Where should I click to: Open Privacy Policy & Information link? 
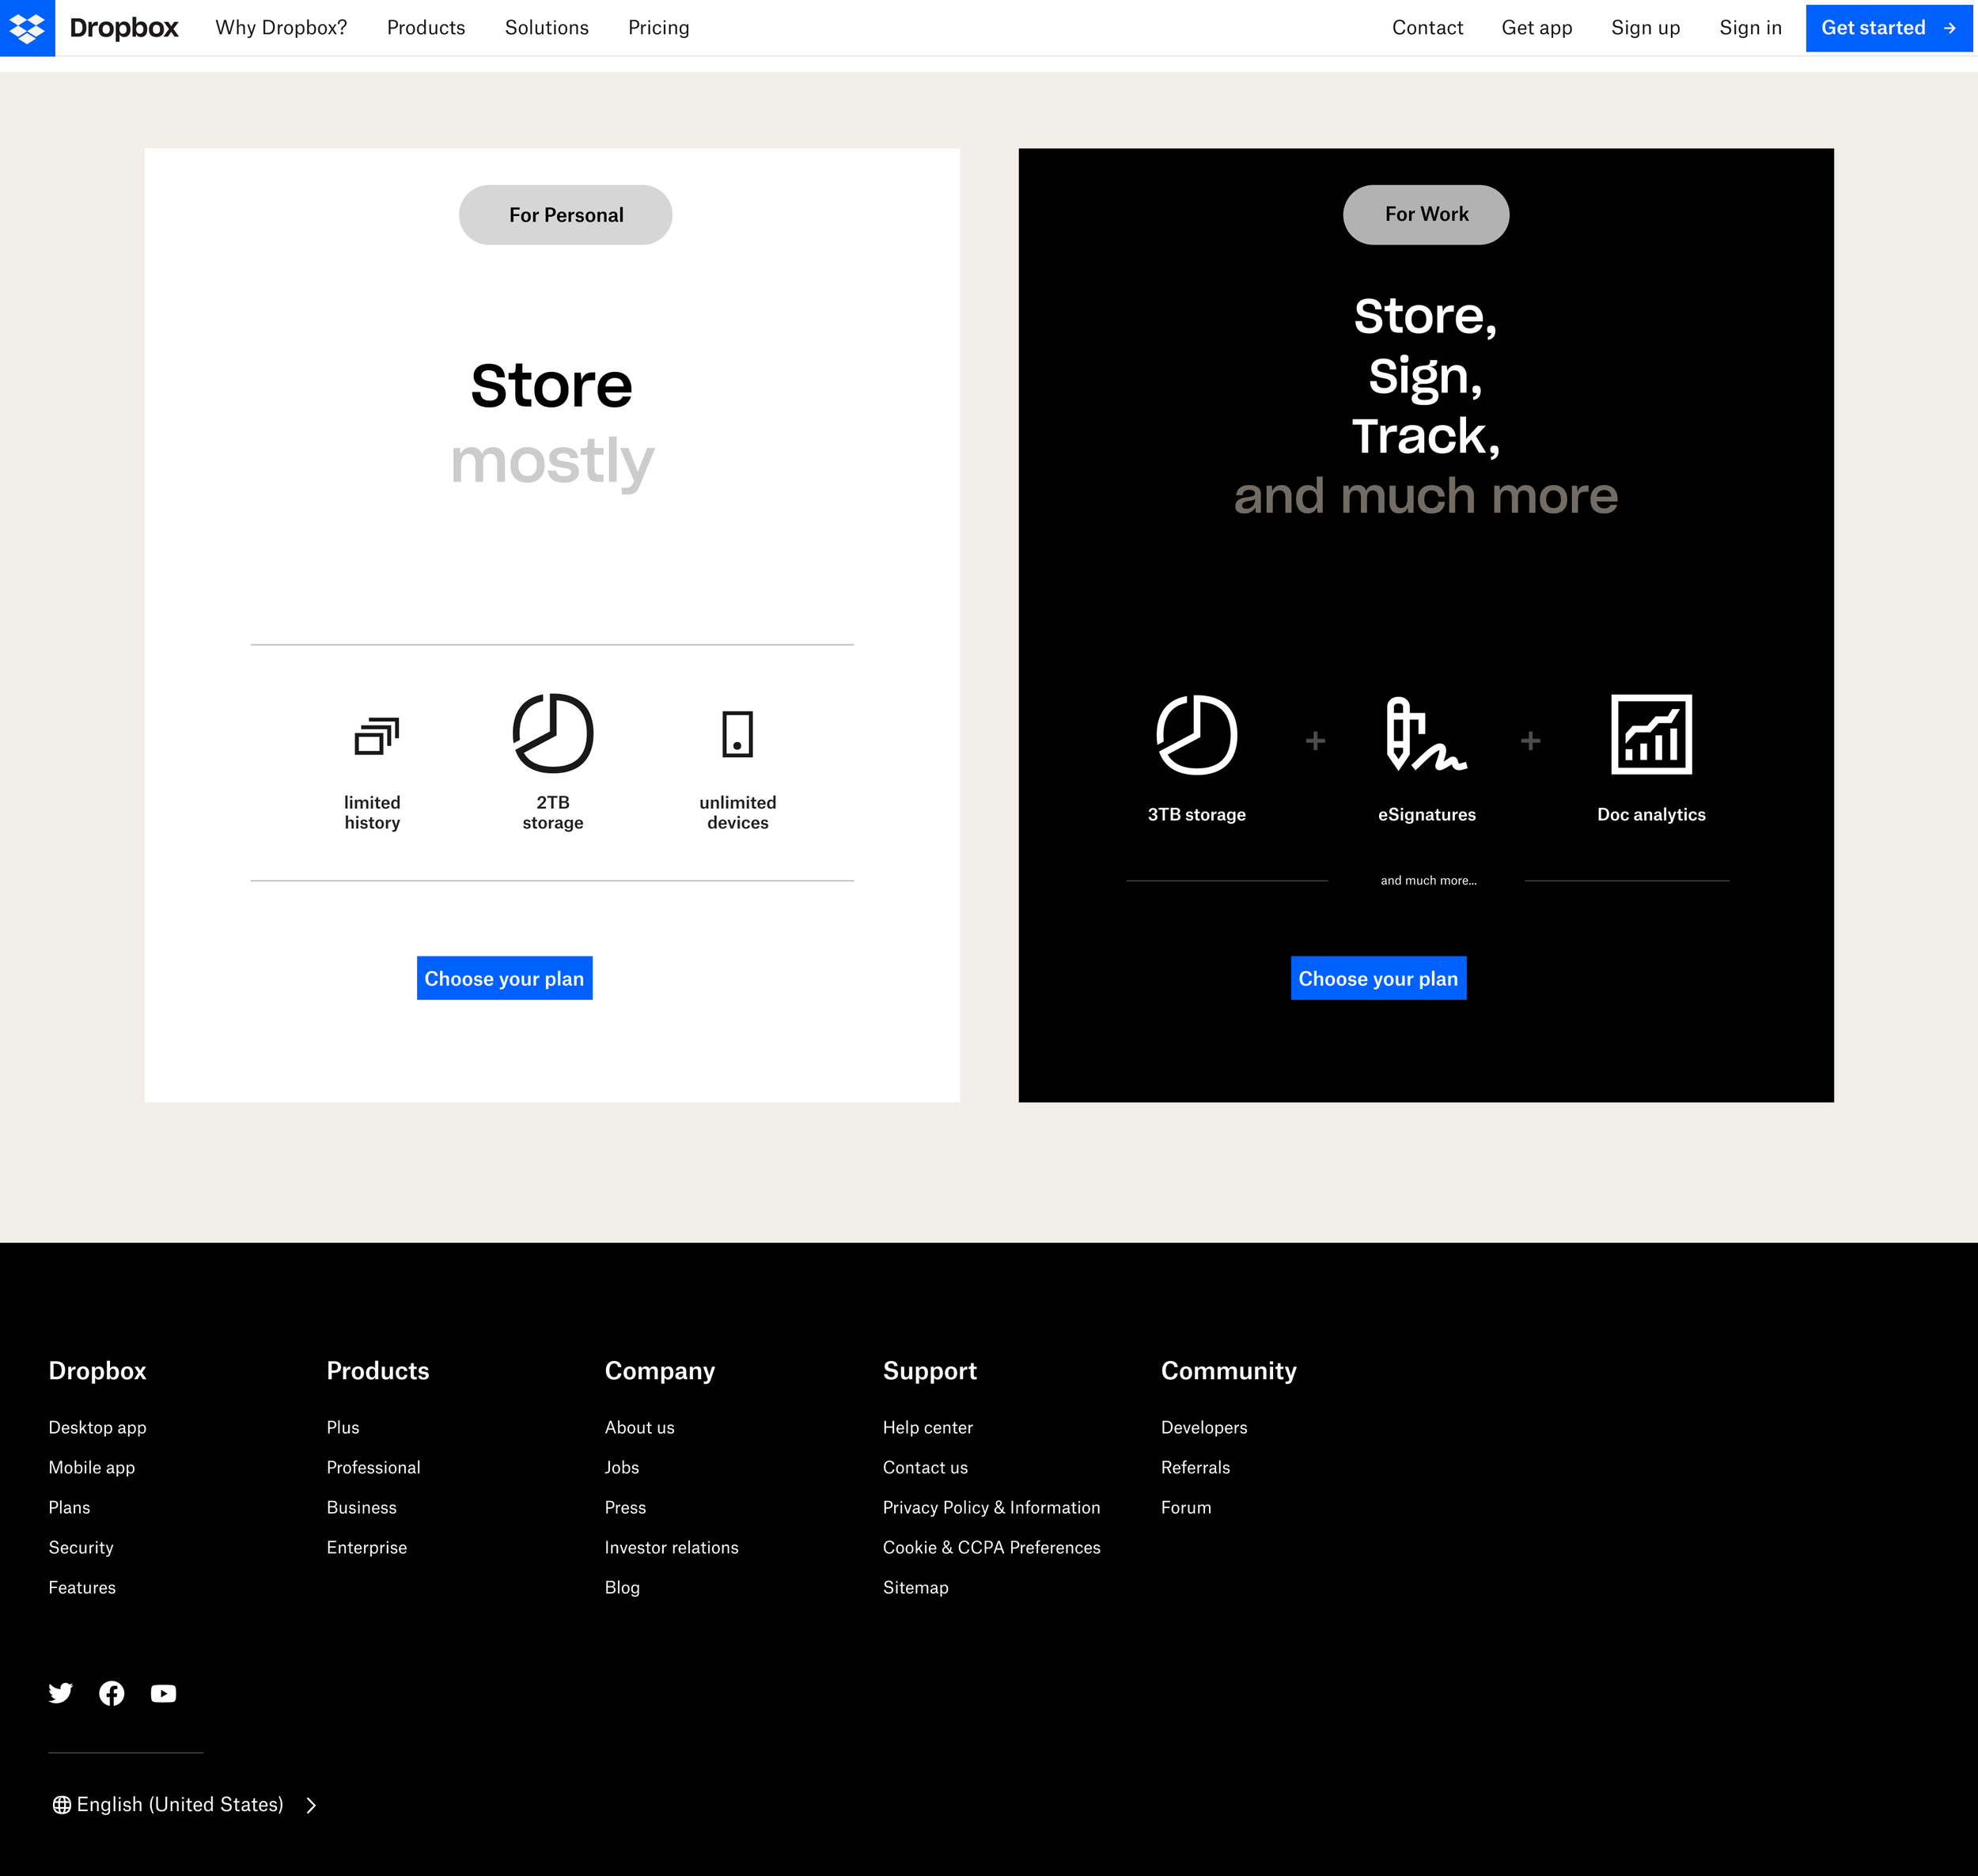tap(992, 1507)
